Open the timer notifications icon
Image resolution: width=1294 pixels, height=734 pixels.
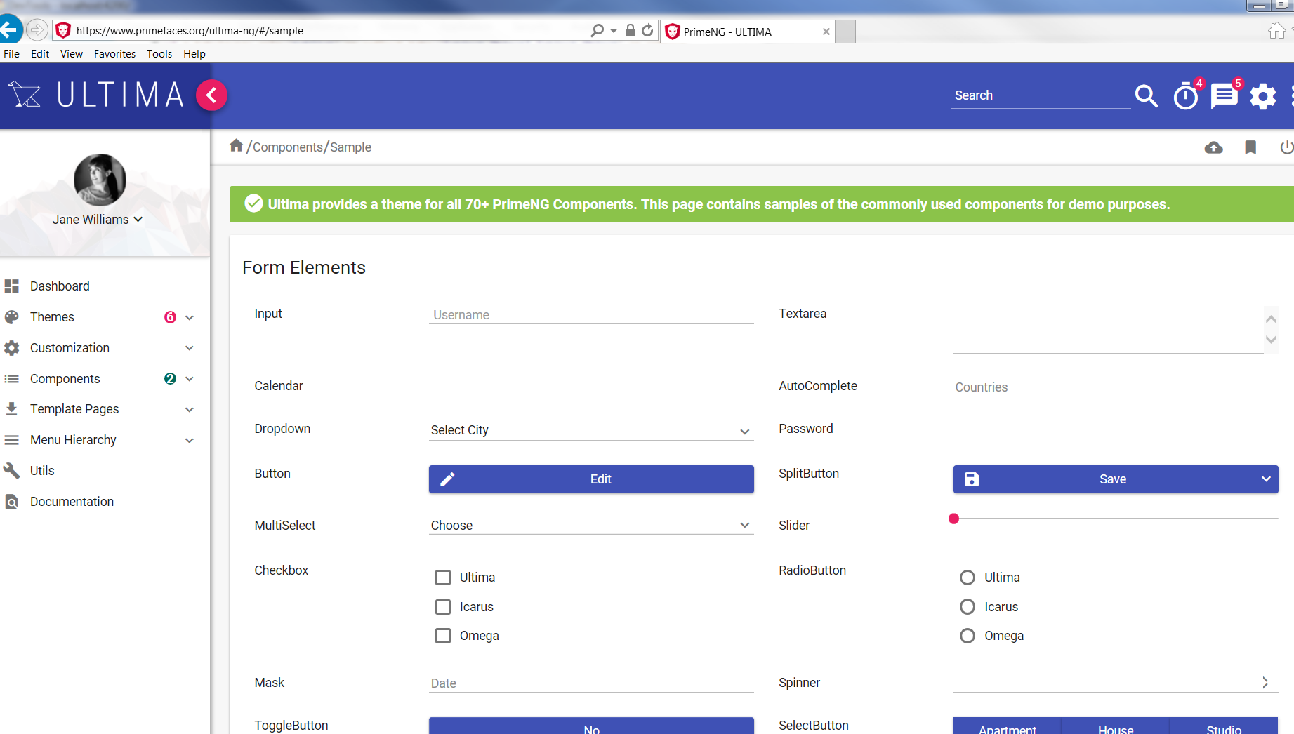(1186, 96)
